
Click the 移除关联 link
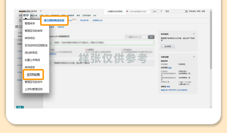click(x=173, y=90)
